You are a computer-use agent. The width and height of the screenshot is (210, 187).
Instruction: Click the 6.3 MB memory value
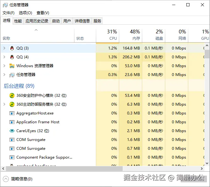(x=133, y=104)
